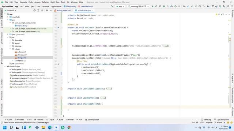Click the createNativeAd breadcrumb
234x131 pixels.
(85, 7)
